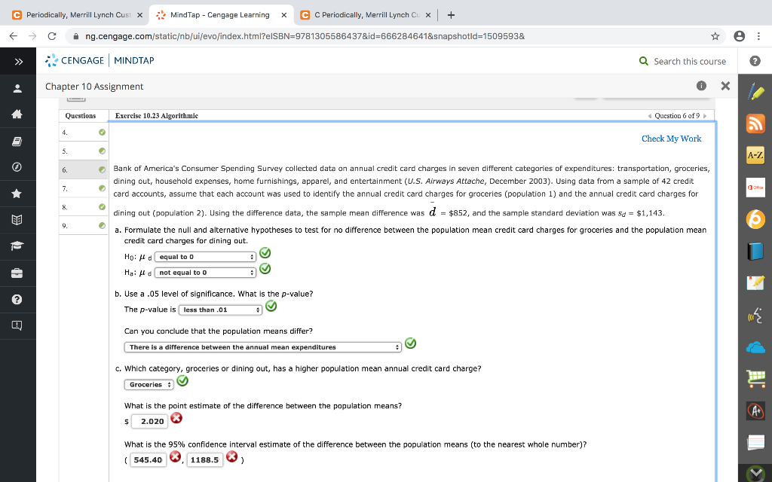
Task: Click the green check beside H0 dropdown
Action: click(x=265, y=253)
